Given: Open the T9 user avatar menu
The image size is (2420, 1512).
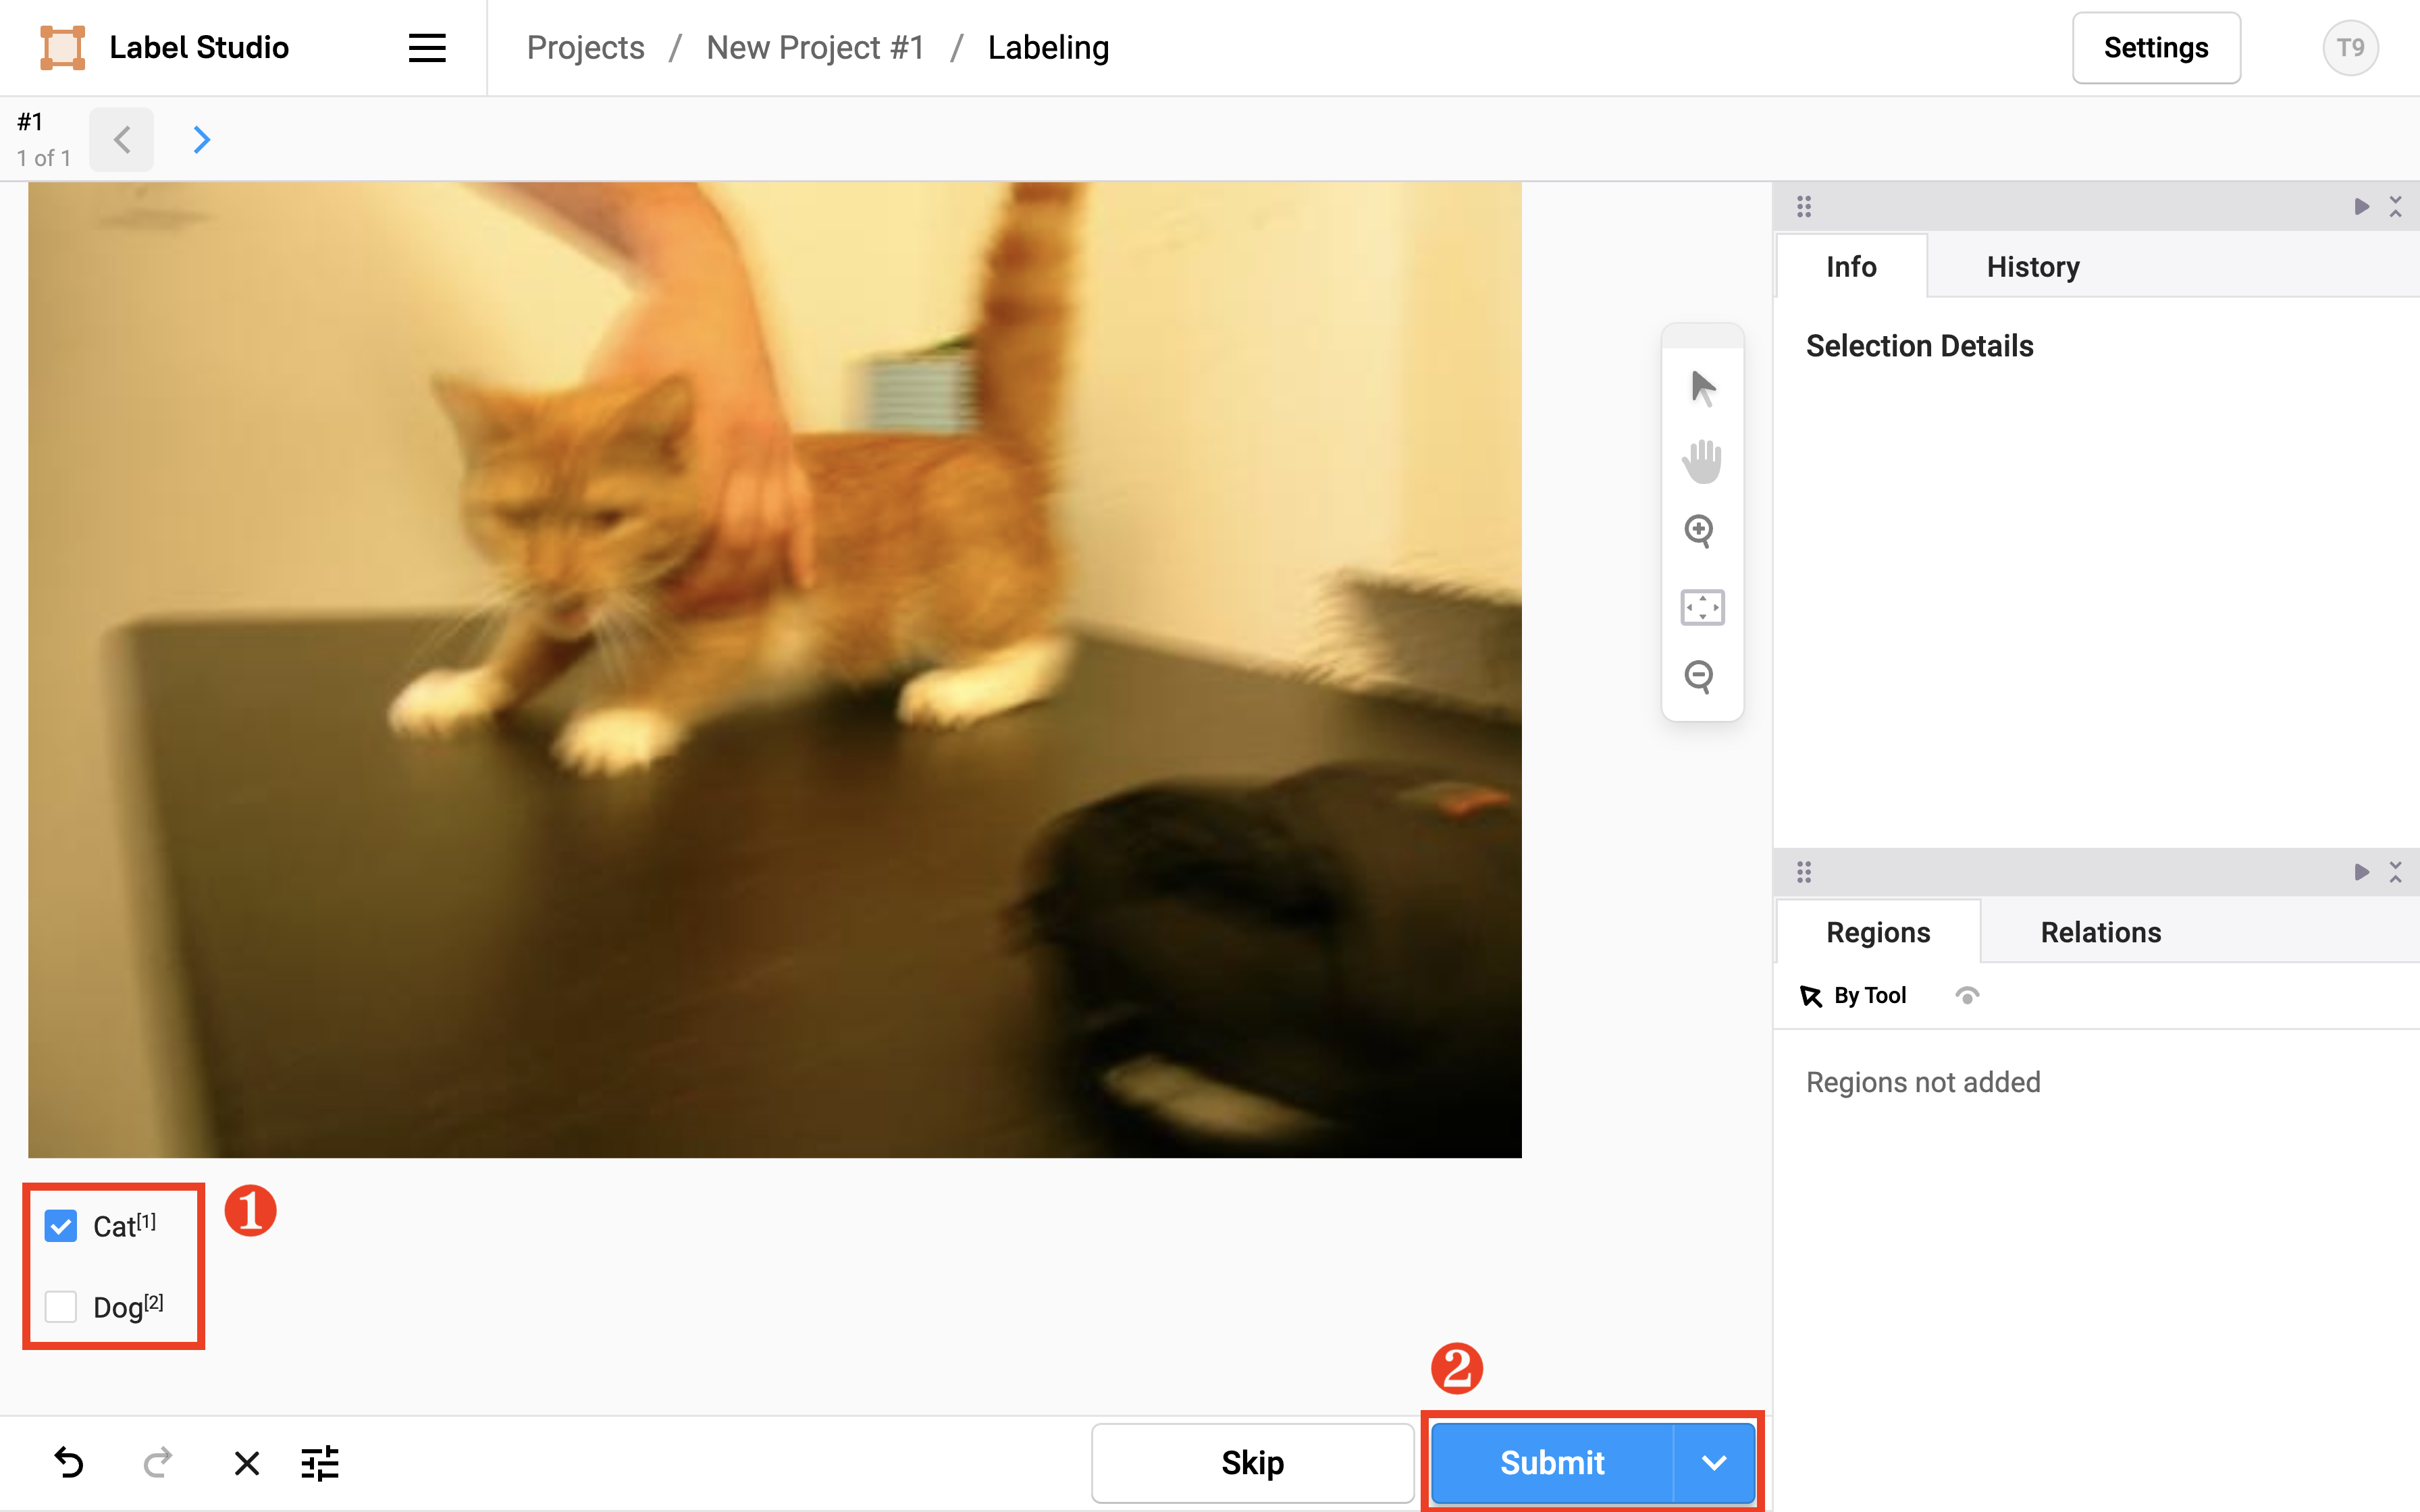Looking at the screenshot, I should pyautogui.click(x=2350, y=47).
